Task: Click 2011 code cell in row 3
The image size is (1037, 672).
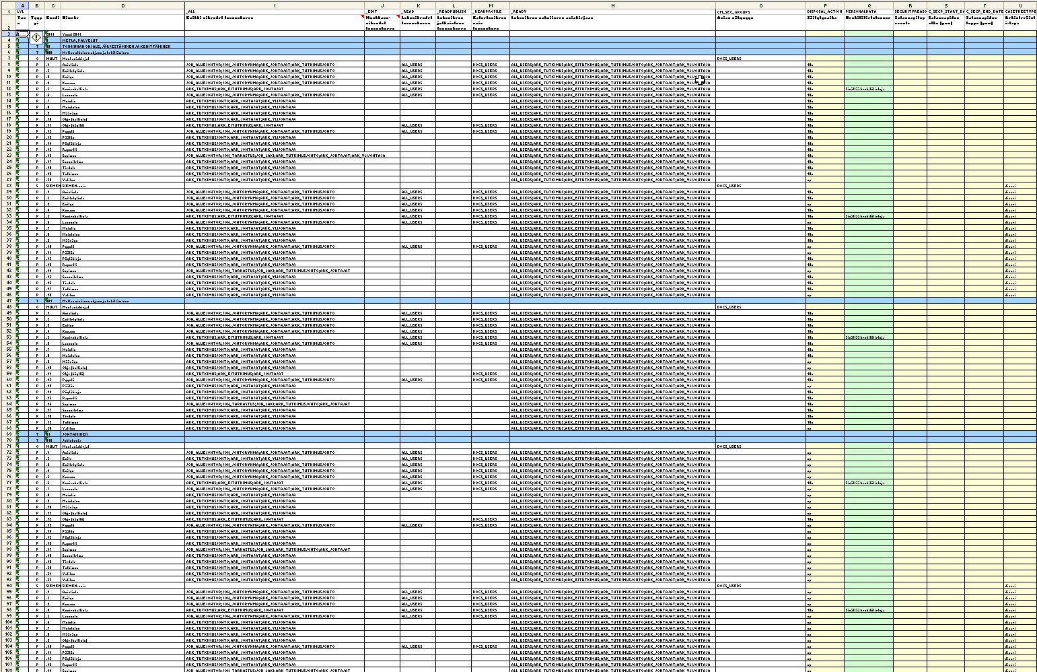Action: tap(53, 34)
